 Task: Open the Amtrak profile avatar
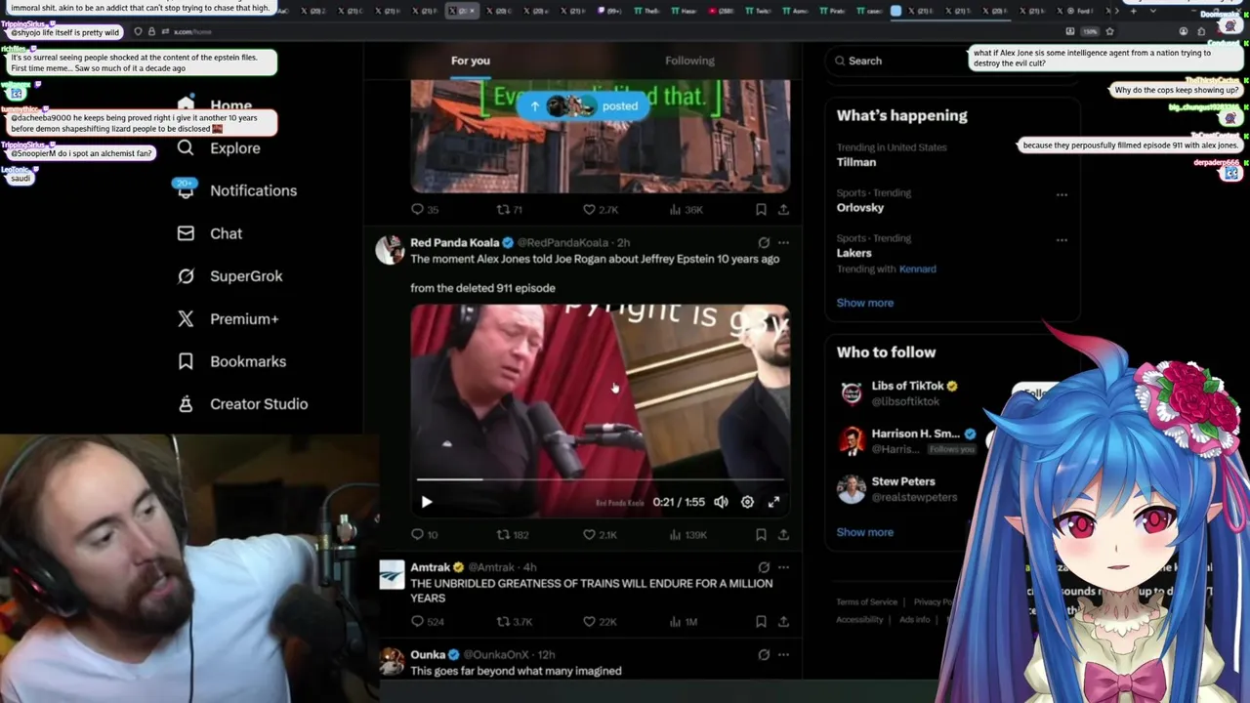point(392,574)
